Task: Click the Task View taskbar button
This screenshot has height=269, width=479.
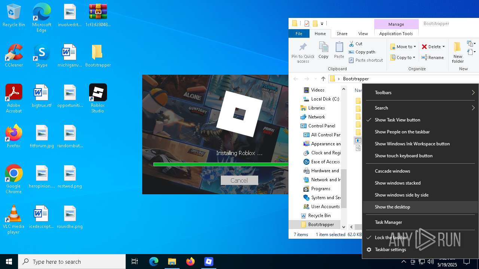Action: [135, 262]
